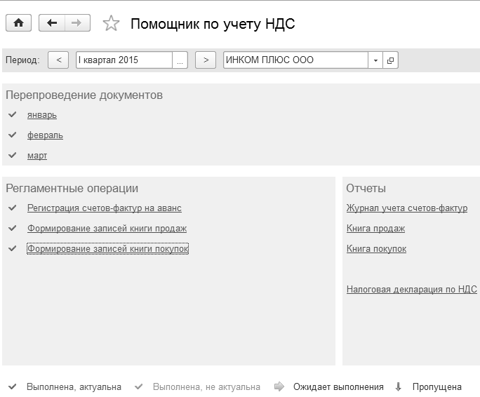Add to favorites with star icon
The height and width of the screenshot is (397, 480).
111,23
